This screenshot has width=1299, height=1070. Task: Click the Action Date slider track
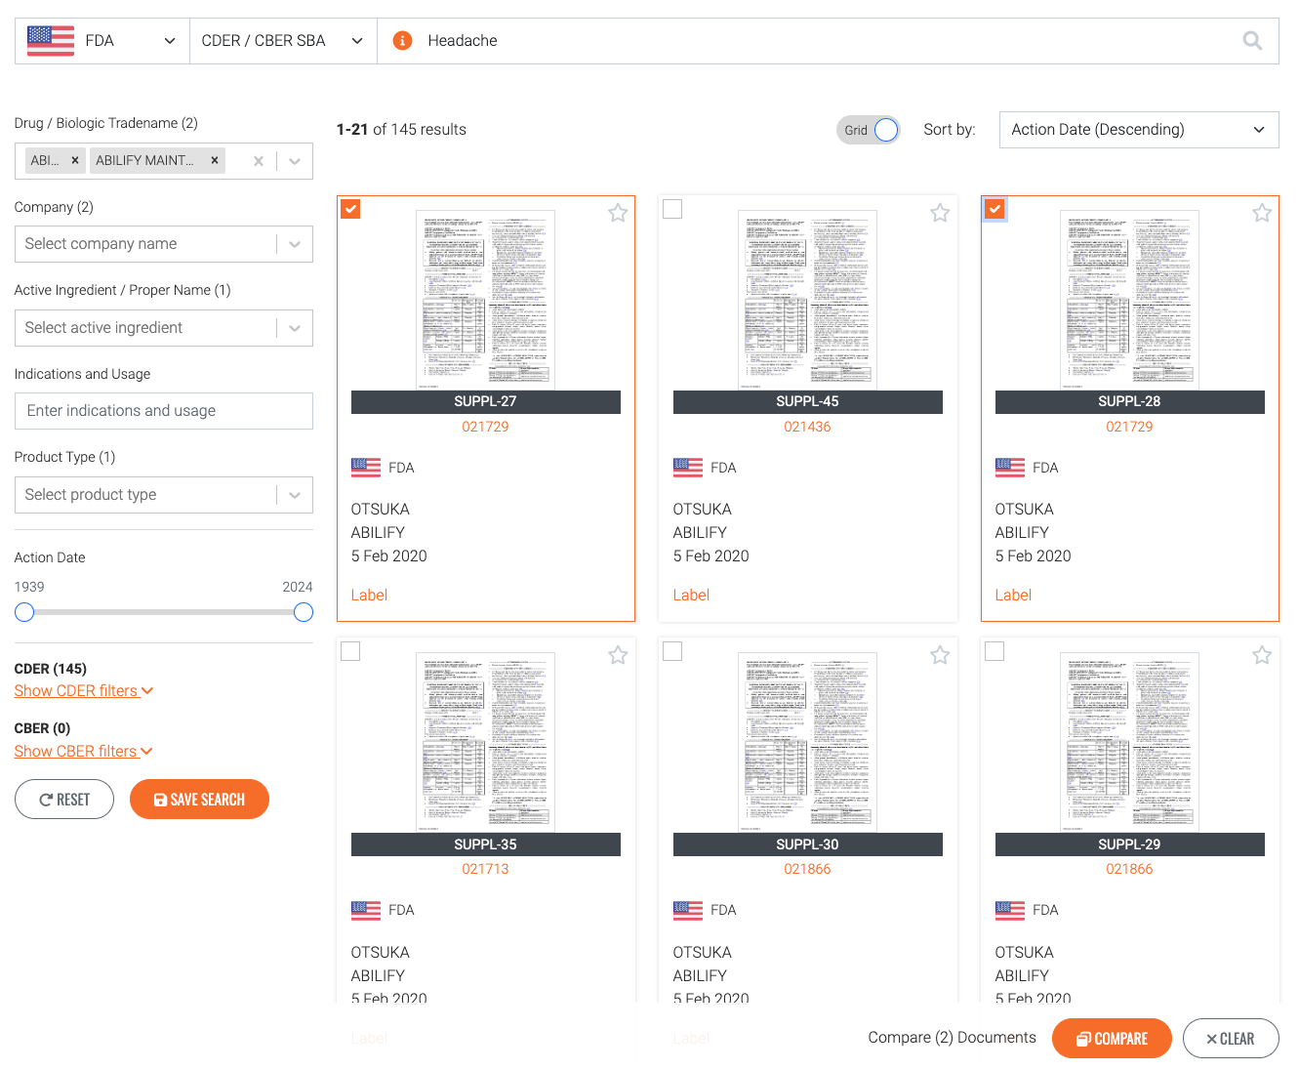pyautogui.click(x=164, y=612)
